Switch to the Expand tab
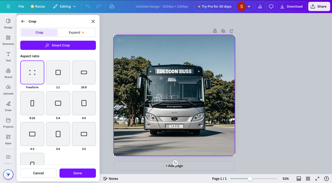Viewport: 332px width, 183px height. (77, 32)
